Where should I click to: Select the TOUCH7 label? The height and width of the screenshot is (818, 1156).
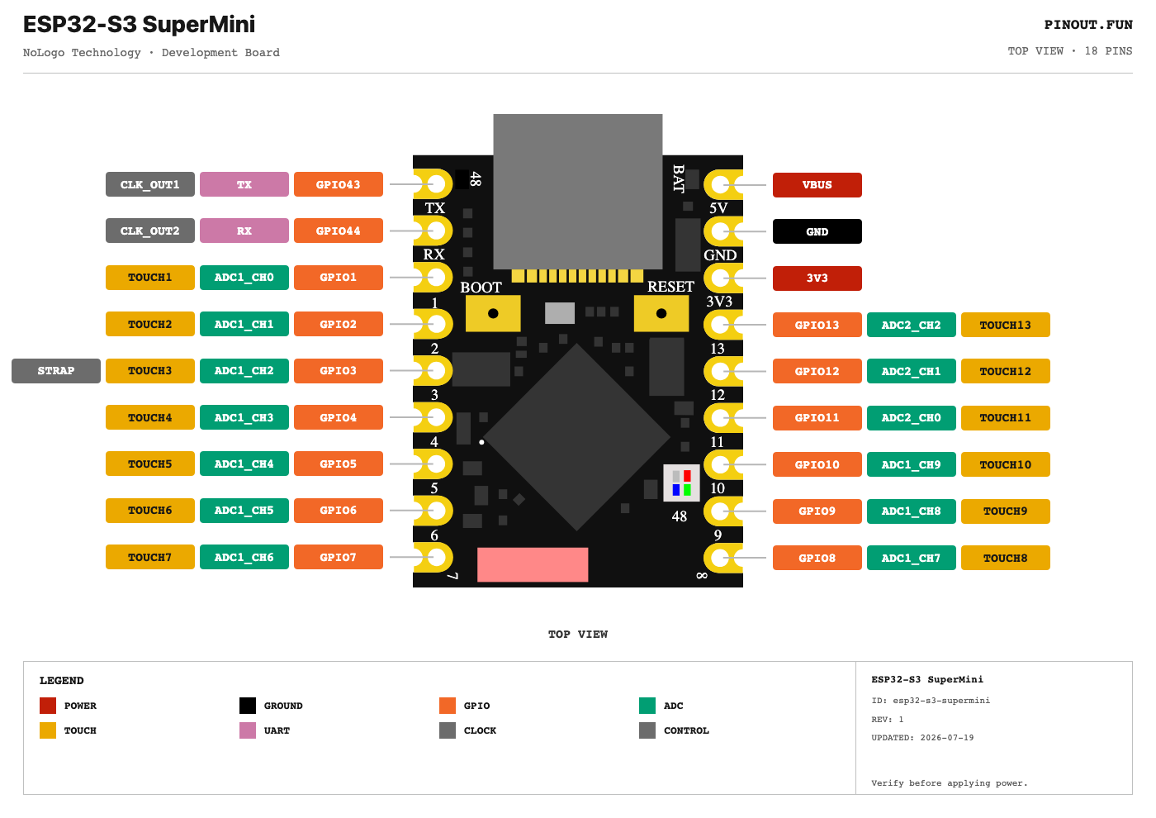tap(150, 557)
